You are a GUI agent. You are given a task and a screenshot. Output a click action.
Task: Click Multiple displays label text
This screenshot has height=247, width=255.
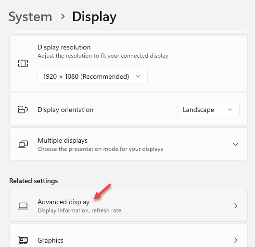click(x=63, y=140)
